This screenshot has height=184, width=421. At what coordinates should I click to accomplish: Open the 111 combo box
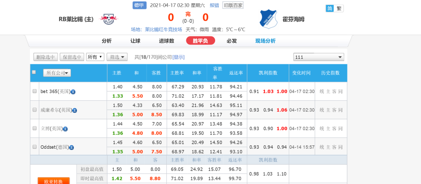click(319, 57)
